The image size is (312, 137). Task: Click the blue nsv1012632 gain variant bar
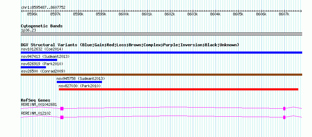161,53
